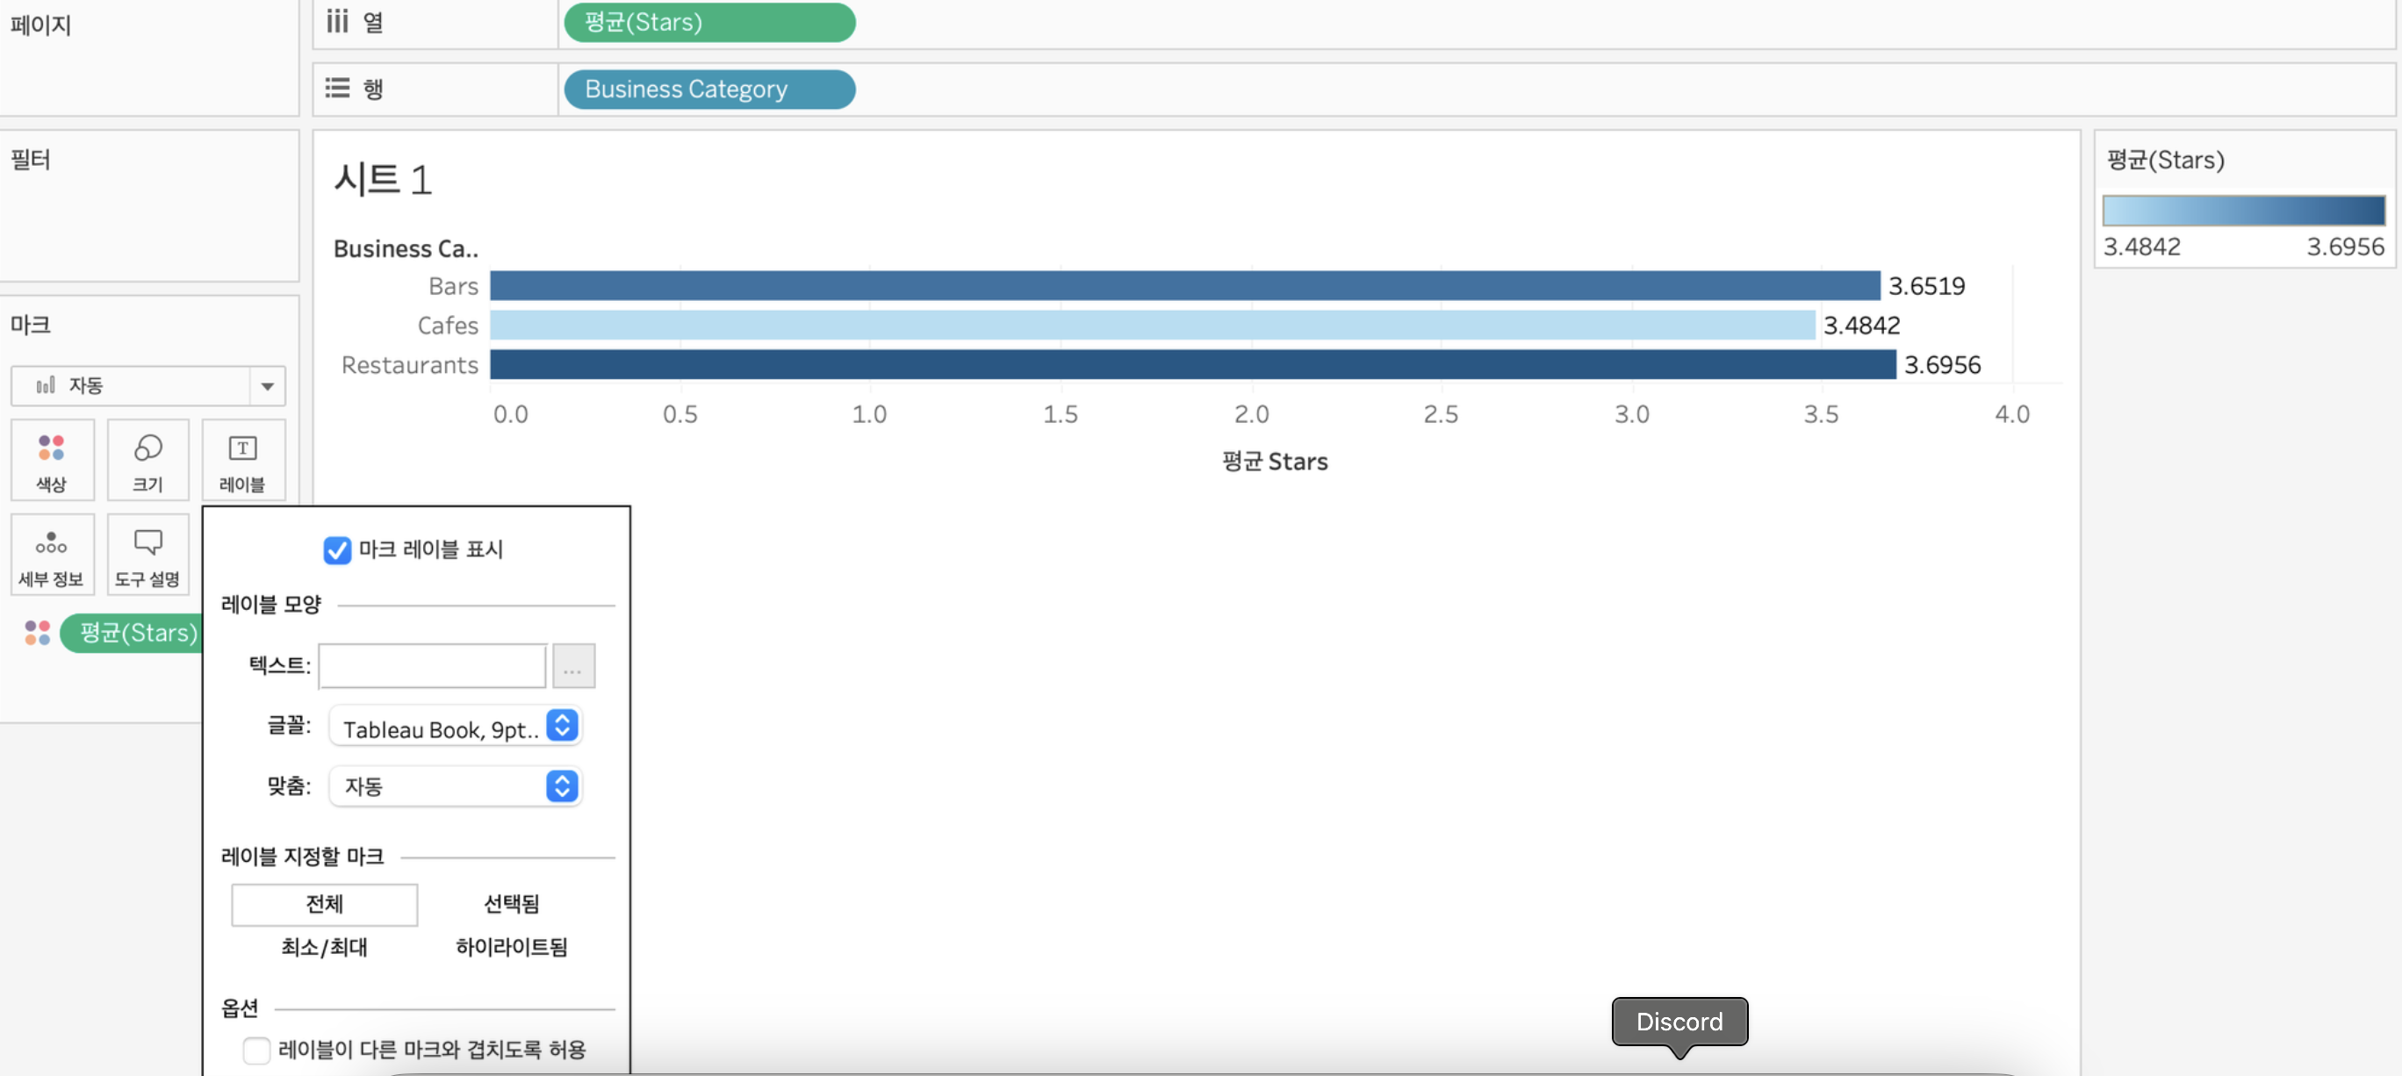Open the 크기 (Size) marks card
The height and width of the screenshot is (1076, 2402).
coord(147,461)
